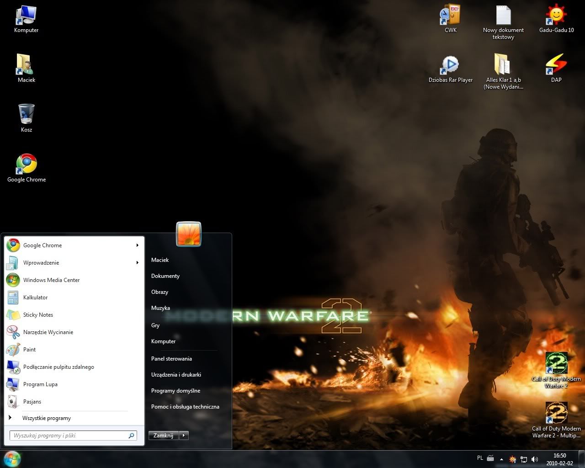Launch Narzędzie Wycinanie from Start menu
Viewport: 585px width, 468px height.
73,332
